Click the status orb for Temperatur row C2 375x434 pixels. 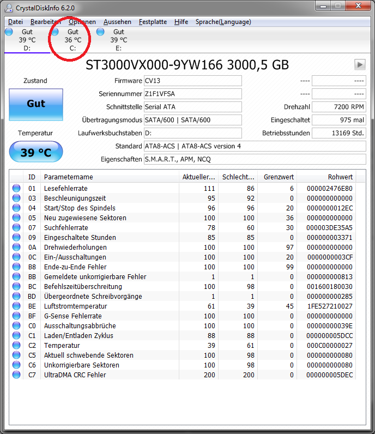coord(16,346)
